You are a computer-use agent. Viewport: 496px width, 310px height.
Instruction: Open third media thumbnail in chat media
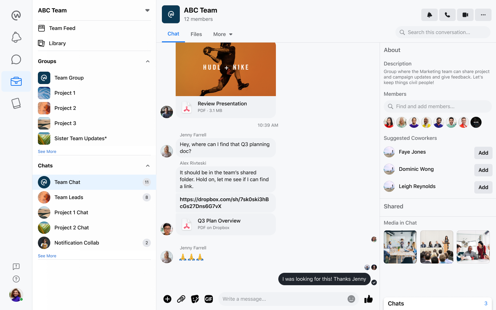tap(473, 247)
